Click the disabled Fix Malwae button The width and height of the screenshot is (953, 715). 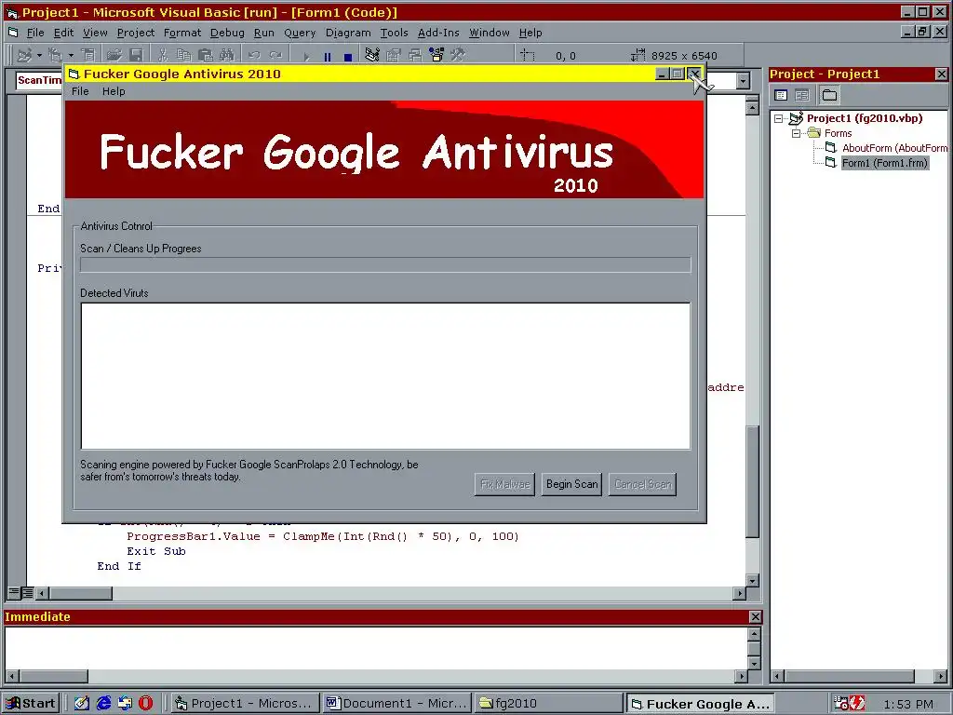coord(504,484)
